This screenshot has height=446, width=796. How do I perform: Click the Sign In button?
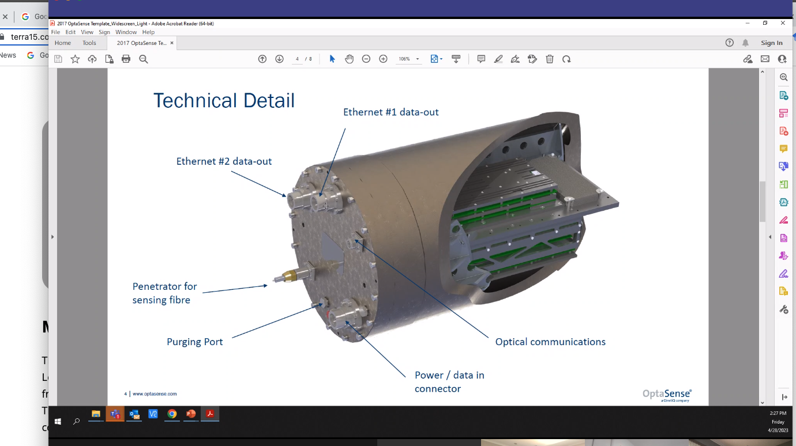click(x=772, y=43)
